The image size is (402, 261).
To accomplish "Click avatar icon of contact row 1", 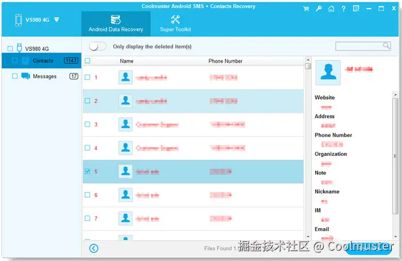I will pyautogui.click(x=125, y=77).
